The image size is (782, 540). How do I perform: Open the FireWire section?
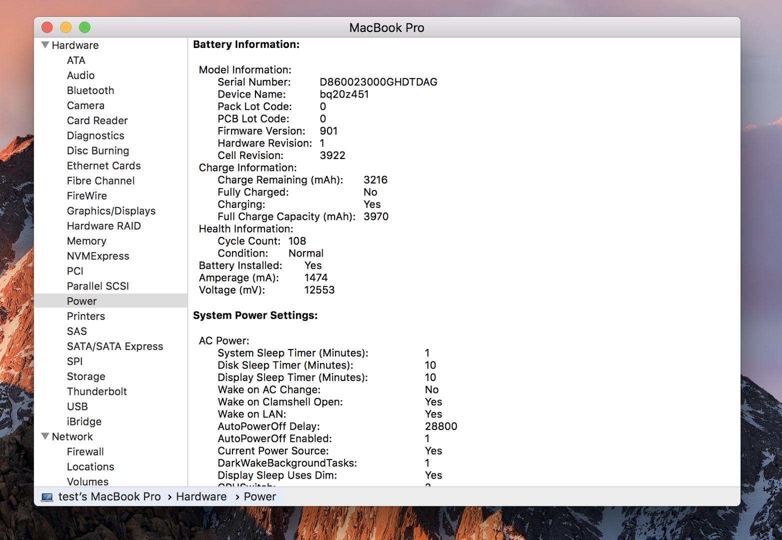pyautogui.click(x=87, y=195)
